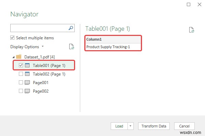
Task: Click the refresh icon beside Display Options
Action: coord(72,46)
